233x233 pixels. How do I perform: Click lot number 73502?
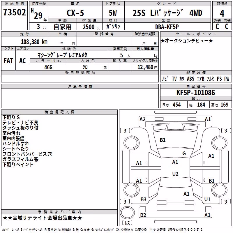(14, 12)
